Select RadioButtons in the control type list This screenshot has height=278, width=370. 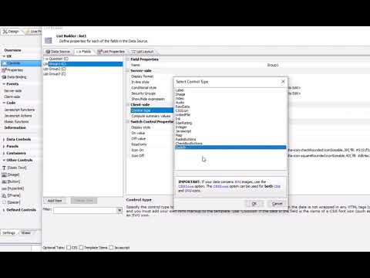pyautogui.click(x=186, y=139)
